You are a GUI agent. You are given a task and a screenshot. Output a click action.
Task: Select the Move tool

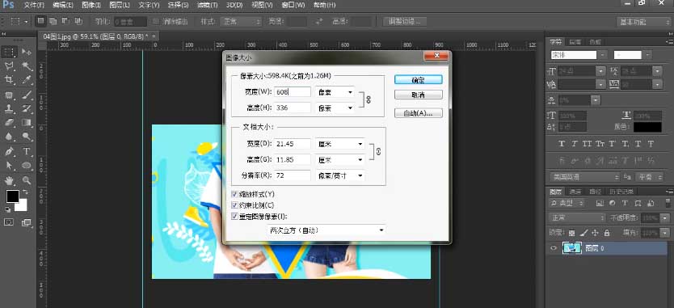(26, 53)
